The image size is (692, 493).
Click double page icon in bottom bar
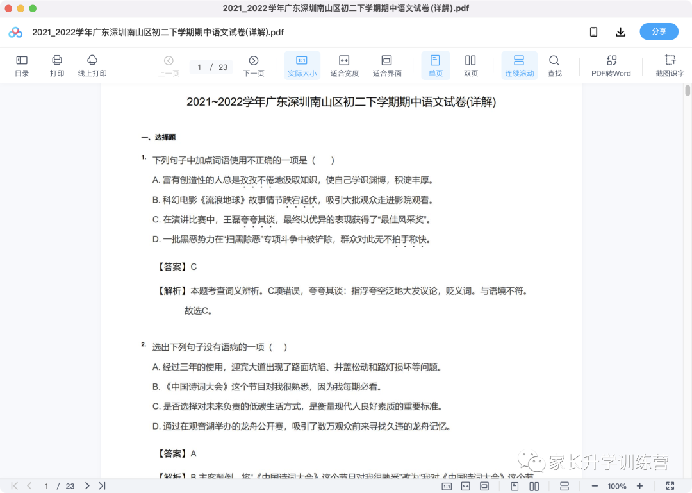(534, 487)
